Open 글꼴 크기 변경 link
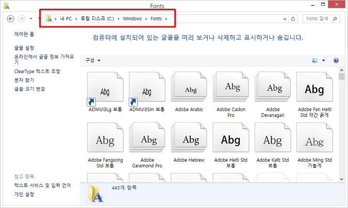 click(29, 89)
